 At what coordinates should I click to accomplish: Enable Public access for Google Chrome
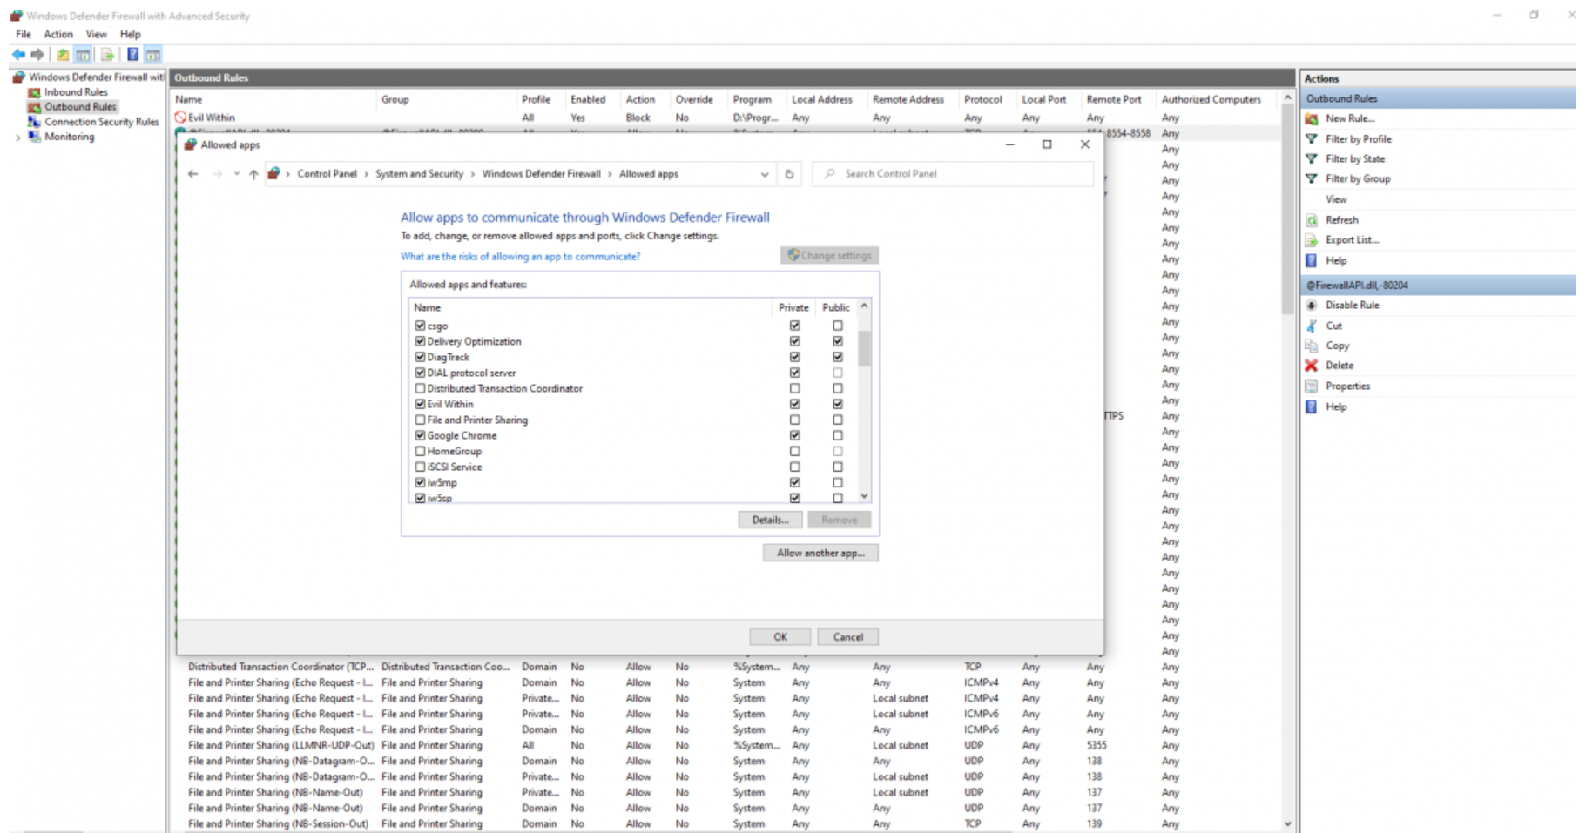[837, 435]
